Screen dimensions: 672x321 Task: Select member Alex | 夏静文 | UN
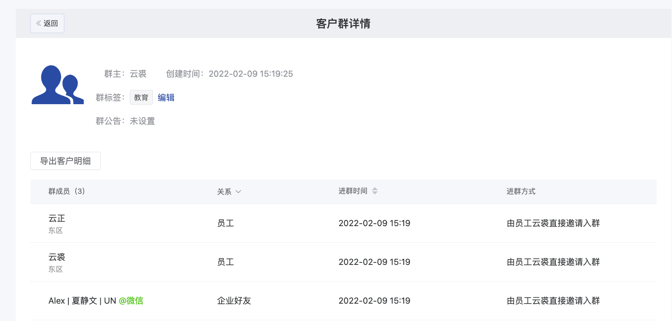coord(82,301)
